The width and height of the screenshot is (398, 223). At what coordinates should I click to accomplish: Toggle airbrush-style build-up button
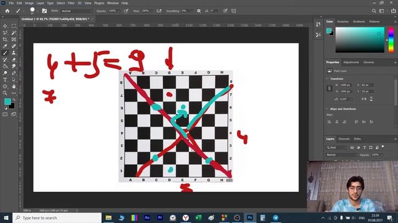click(159, 11)
